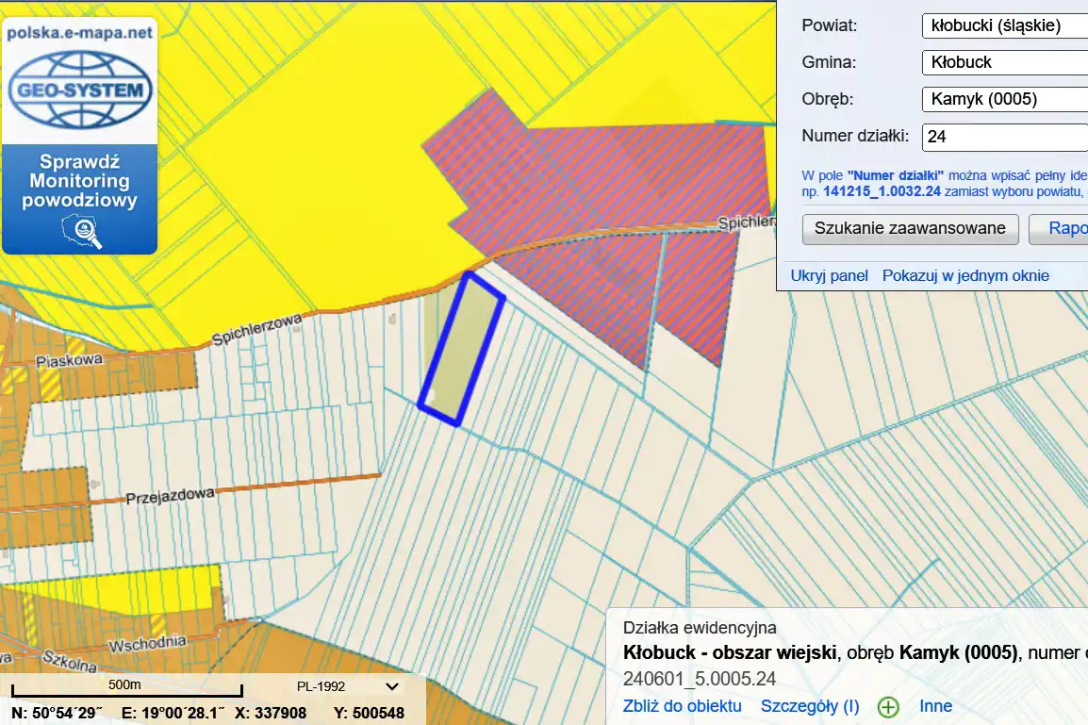1088x725 pixels.
Task: Select the blue-outlined parcel 24 on the map
Action: (461, 349)
